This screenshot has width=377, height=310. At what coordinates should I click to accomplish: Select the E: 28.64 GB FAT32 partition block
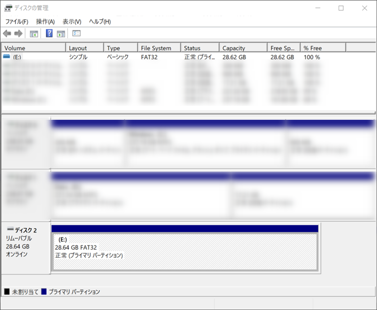[185, 252]
